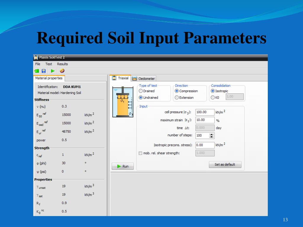The height and width of the screenshot is (227, 303).
Task: Click the K0 value field
Action: 235,97
